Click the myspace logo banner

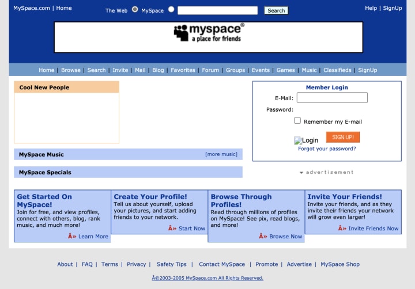[208, 37]
